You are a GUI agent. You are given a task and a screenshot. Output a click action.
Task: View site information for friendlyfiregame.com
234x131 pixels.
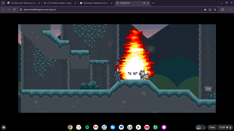tap(21, 10)
